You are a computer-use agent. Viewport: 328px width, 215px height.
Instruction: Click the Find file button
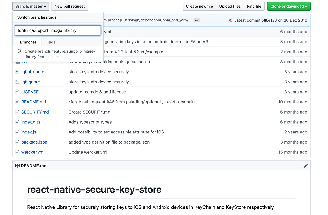pos(254,6)
